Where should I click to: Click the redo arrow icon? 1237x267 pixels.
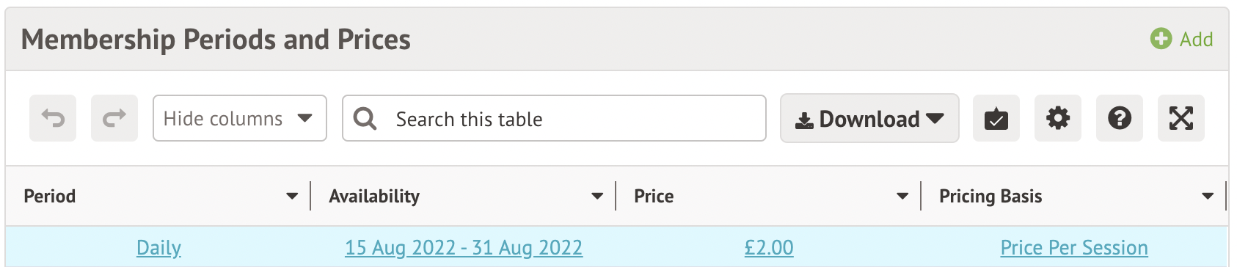pyautogui.click(x=114, y=118)
